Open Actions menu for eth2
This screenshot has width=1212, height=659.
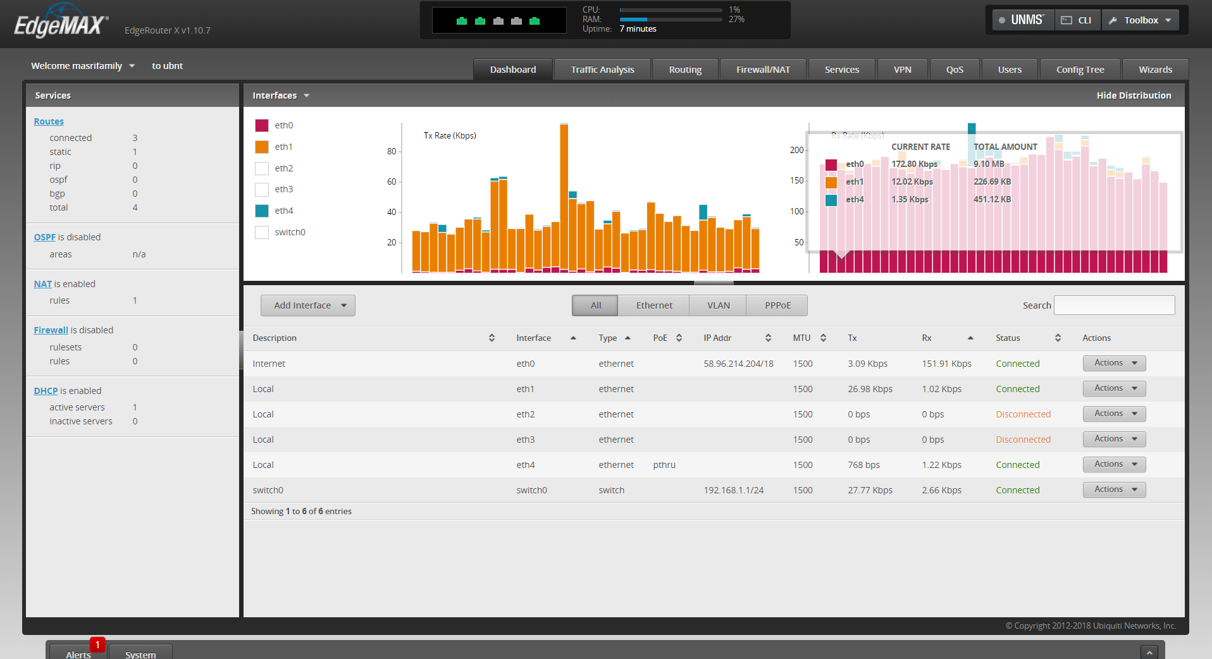(x=1114, y=414)
